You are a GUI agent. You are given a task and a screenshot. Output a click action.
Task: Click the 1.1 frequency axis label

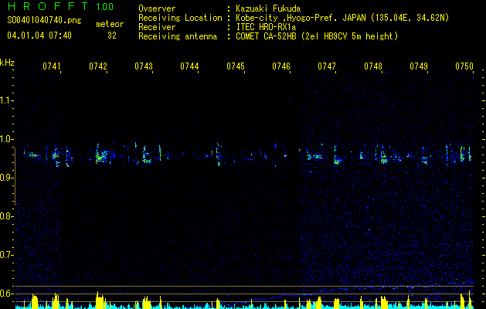(x=7, y=100)
